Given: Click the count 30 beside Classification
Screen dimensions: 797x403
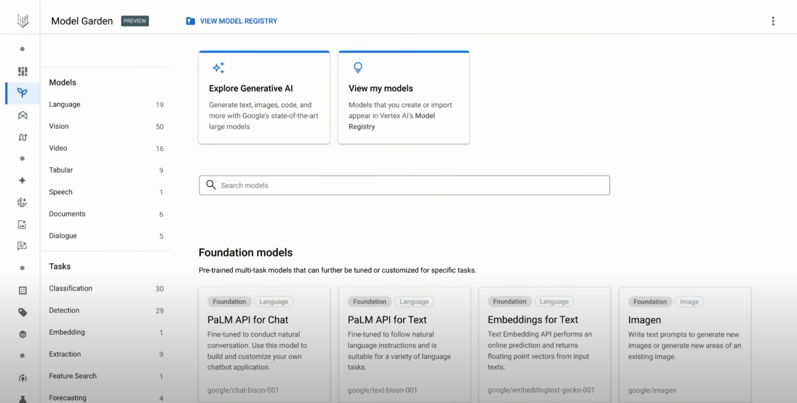Looking at the screenshot, I should [x=160, y=289].
